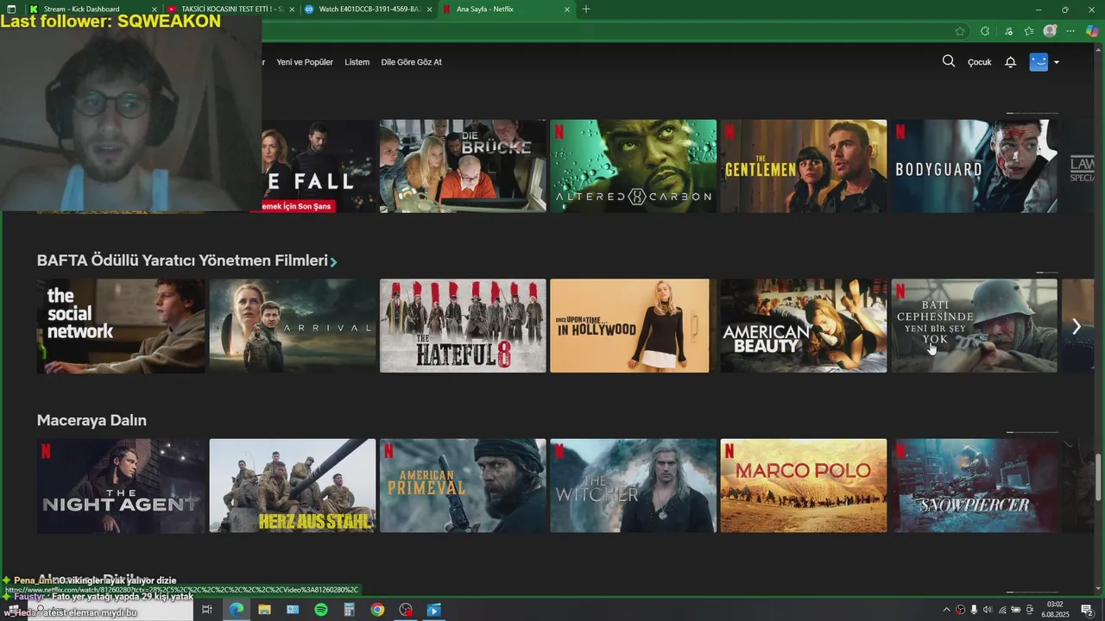Open the tab actions menu icon
Screen dimensions: 1105x621
click(11, 9)
